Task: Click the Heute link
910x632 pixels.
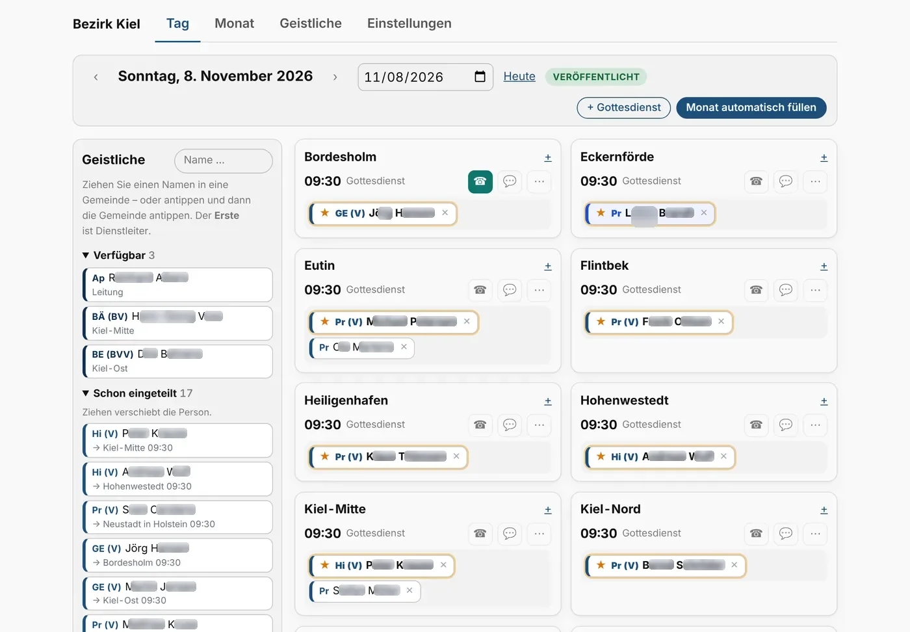Action: click(519, 77)
